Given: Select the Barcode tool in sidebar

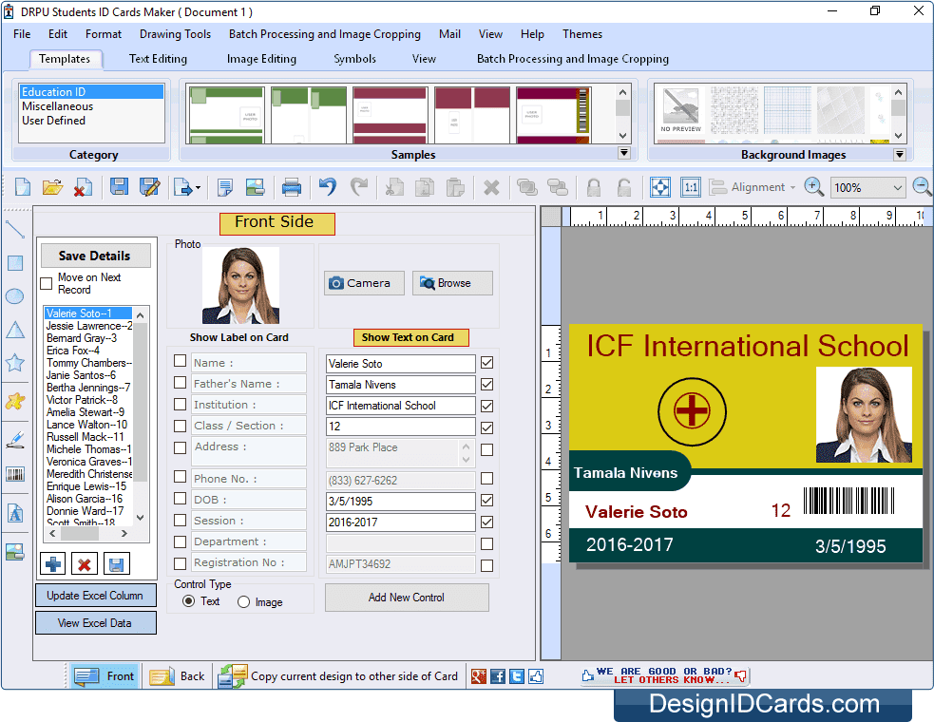Looking at the screenshot, I should click(15, 475).
